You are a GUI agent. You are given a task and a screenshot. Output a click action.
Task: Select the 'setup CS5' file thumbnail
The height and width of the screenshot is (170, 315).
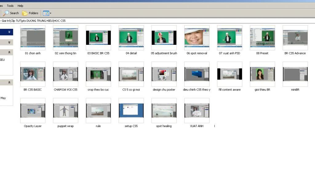[131, 110]
